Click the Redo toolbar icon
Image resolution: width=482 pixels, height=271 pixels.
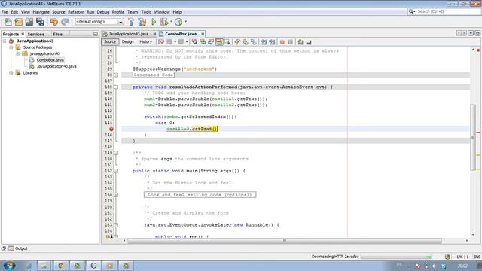[65, 22]
